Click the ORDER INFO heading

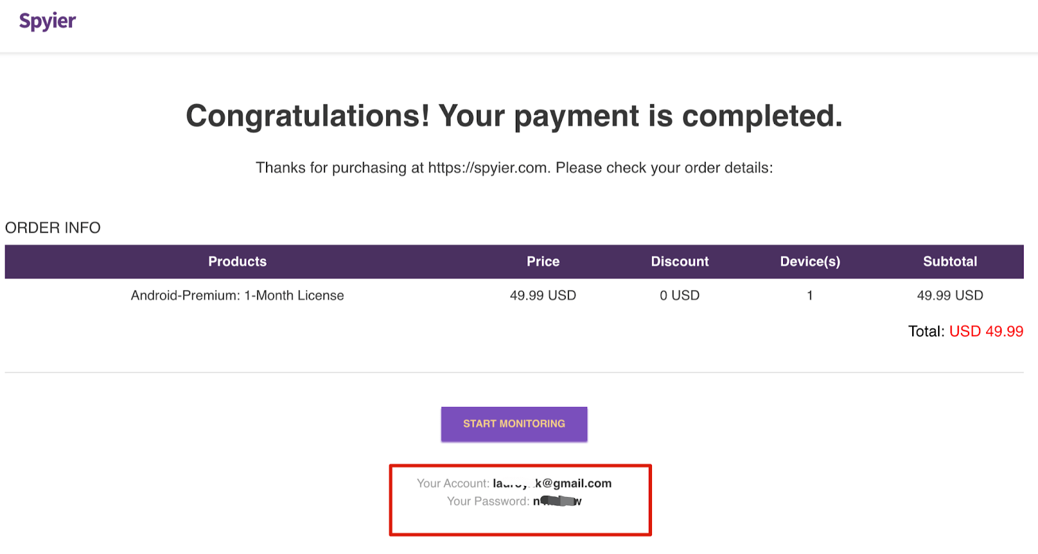53,228
